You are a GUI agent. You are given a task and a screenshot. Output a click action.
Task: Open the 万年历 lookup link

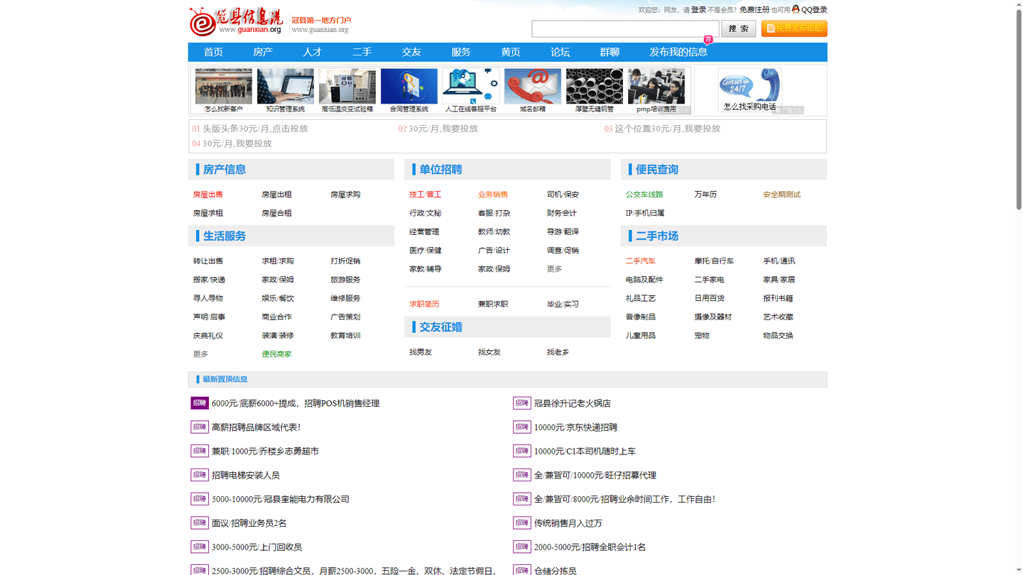(x=705, y=195)
